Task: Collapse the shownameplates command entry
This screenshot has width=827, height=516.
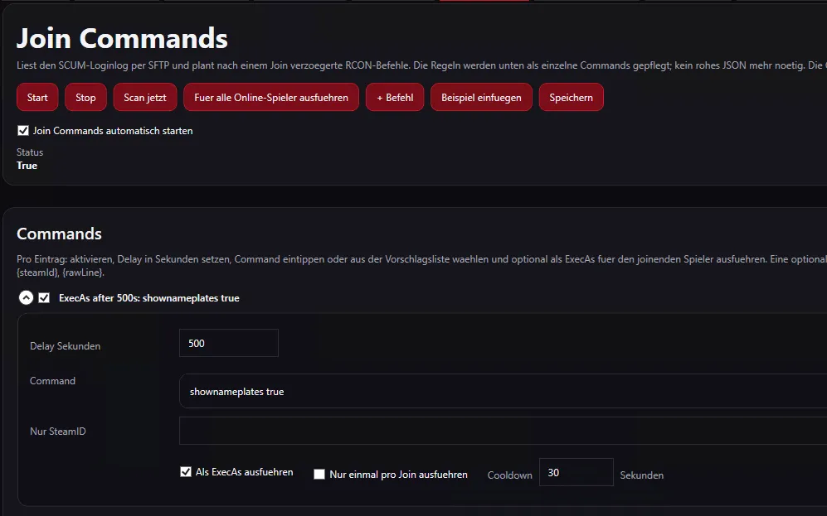Action: (26, 298)
